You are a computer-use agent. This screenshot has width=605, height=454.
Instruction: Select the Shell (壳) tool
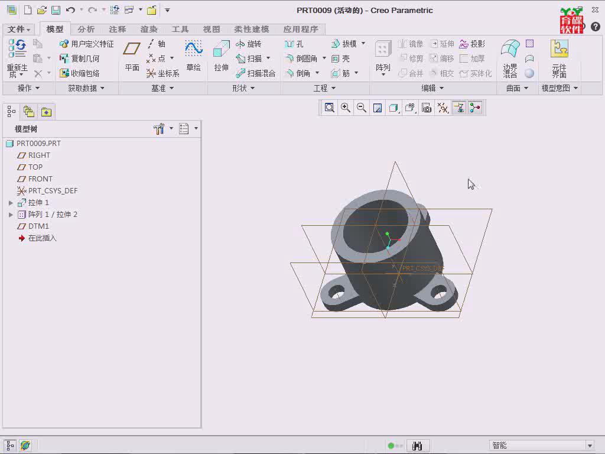[x=340, y=59]
